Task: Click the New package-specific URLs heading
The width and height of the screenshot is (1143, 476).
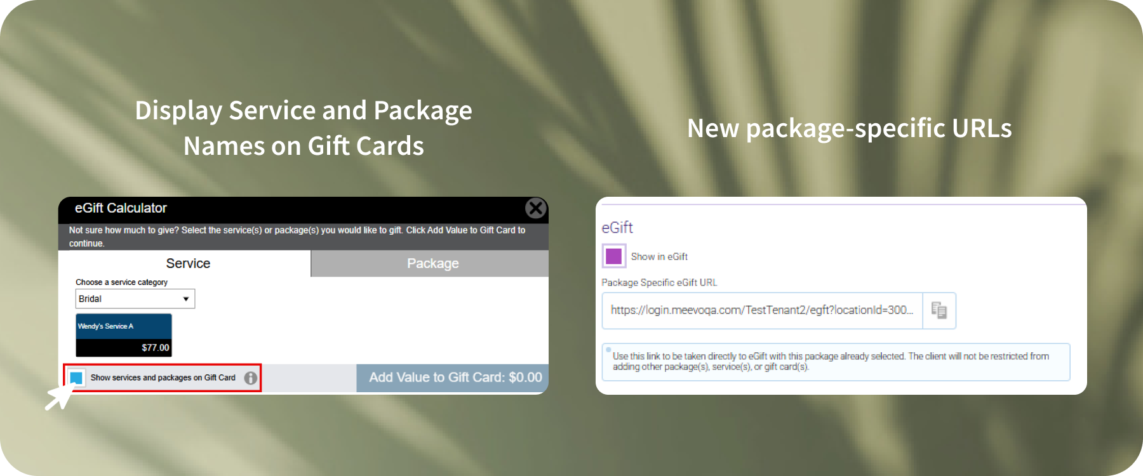Action: point(850,128)
